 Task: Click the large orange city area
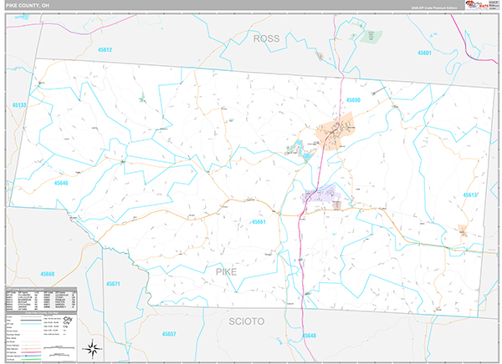click(336, 131)
